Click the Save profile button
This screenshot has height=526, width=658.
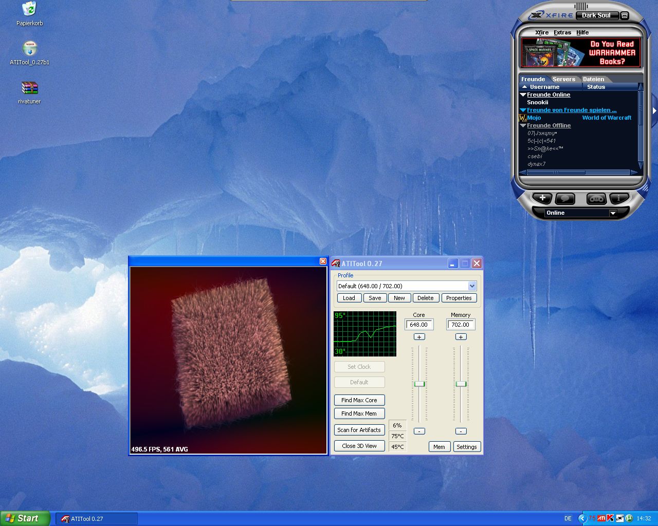375,298
